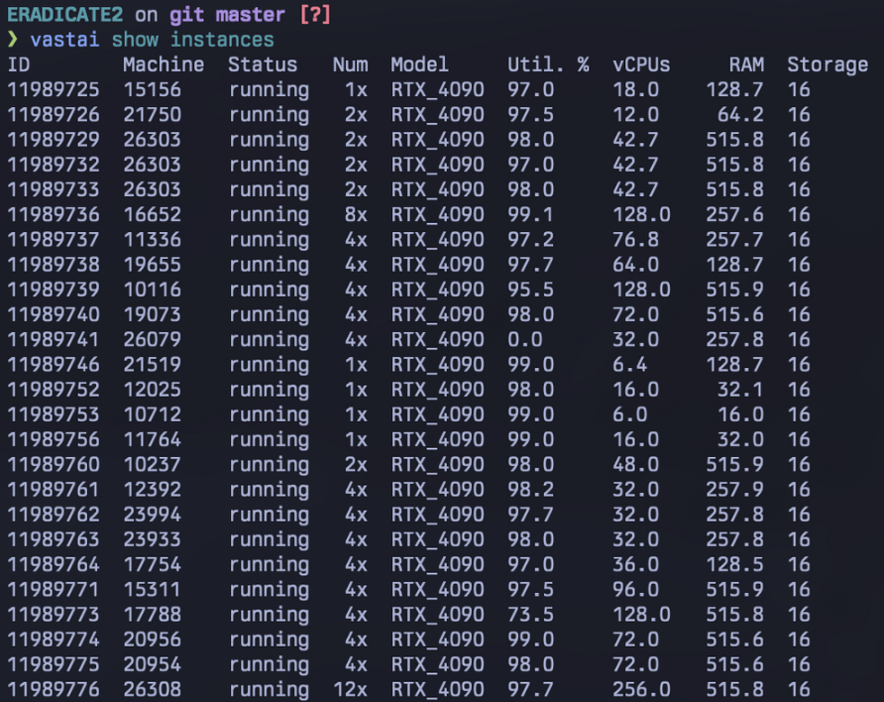The width and height of the screenshot is (884, 702).
Task: Click machine number 15156
Action: [x=153, y=89]
